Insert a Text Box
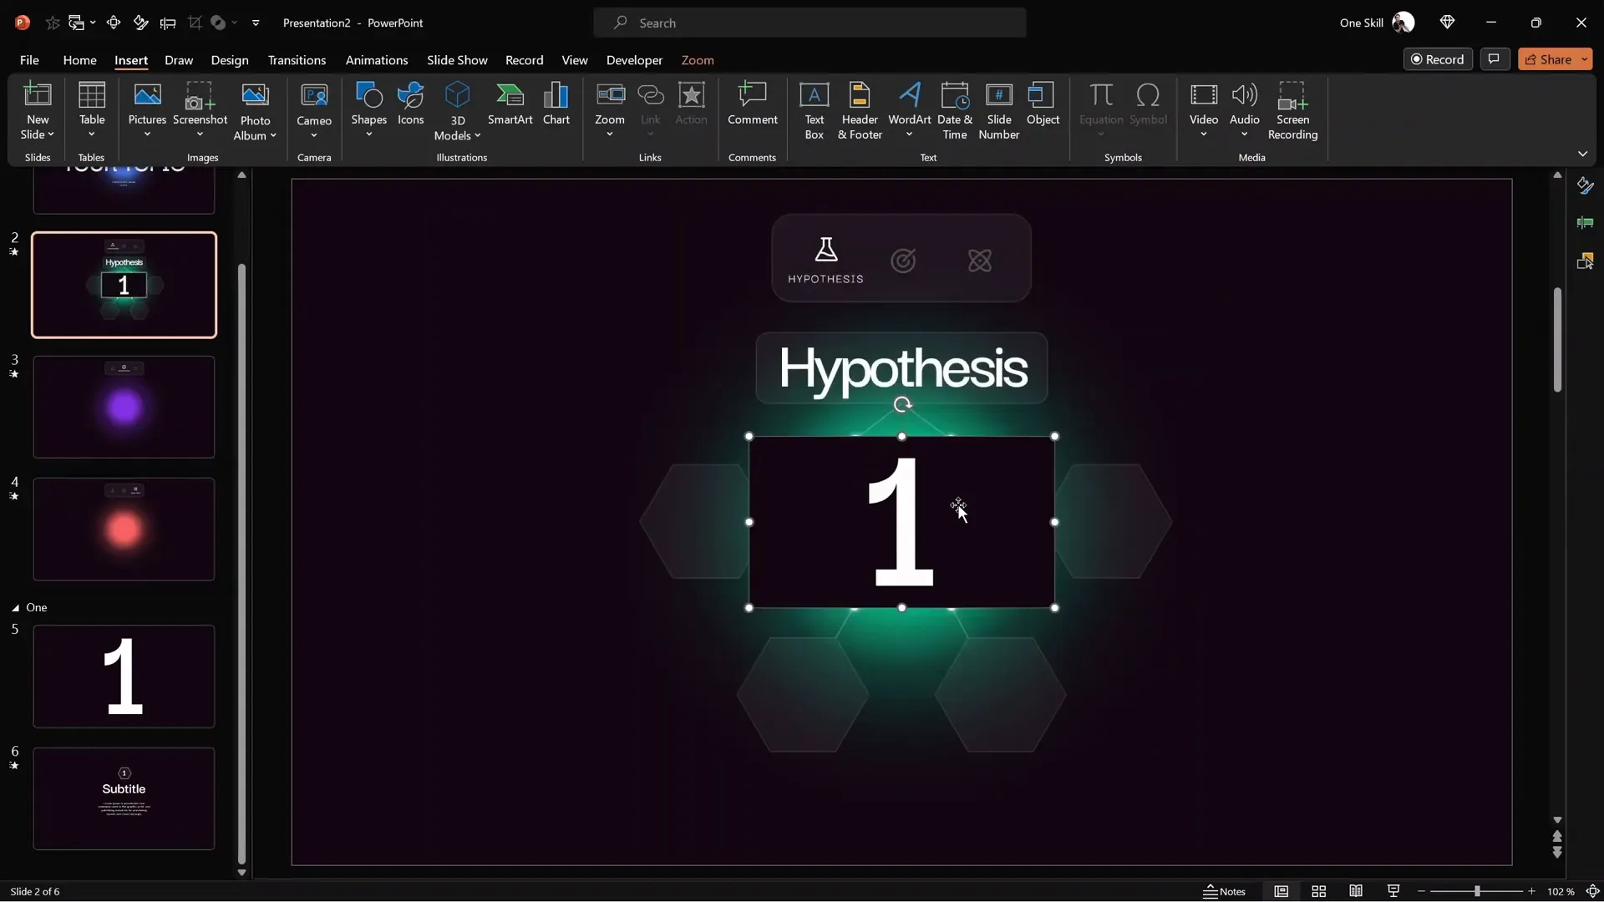Viewport: 1604px width, 902px height. (814, 111)
